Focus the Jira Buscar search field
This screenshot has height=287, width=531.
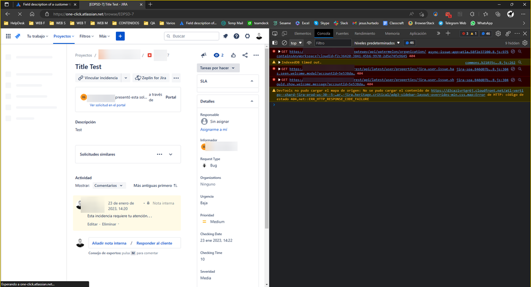pos(192,36)
